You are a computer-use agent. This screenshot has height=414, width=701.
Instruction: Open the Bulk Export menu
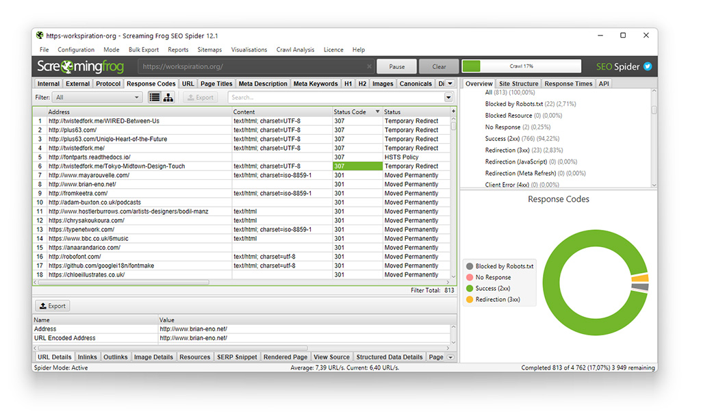(x=144, y=50)
